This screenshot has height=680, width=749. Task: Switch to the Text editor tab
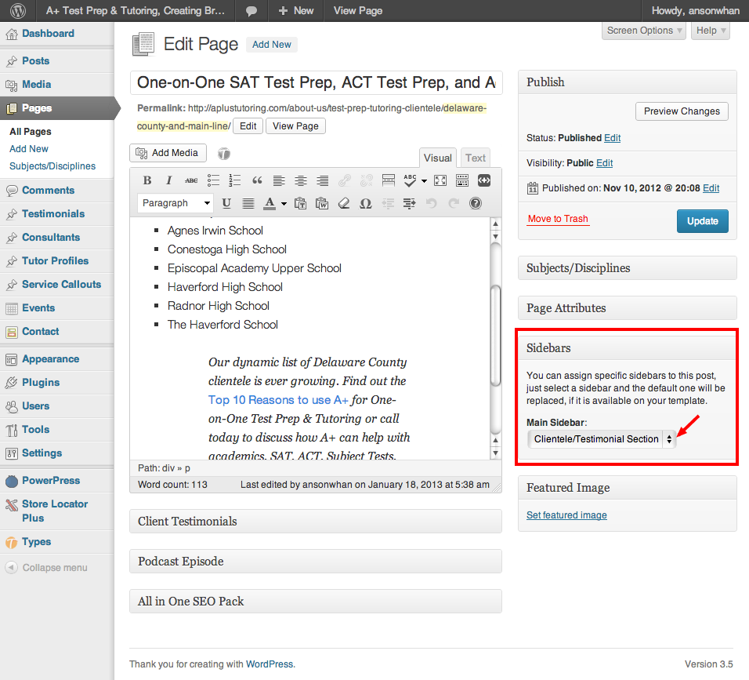coord(476,158)
